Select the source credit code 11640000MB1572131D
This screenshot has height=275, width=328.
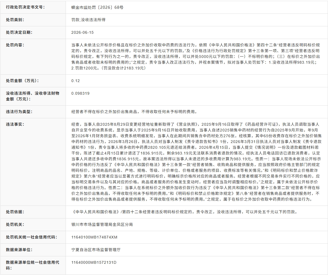94,262
